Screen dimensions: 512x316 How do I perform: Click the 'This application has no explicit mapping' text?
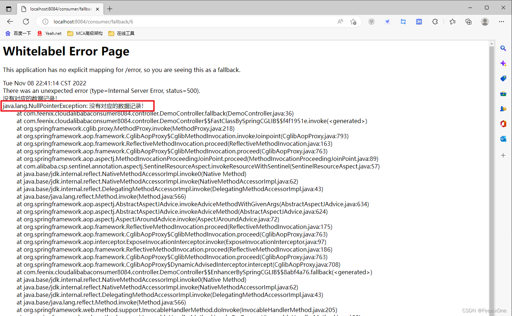point(121,70)
